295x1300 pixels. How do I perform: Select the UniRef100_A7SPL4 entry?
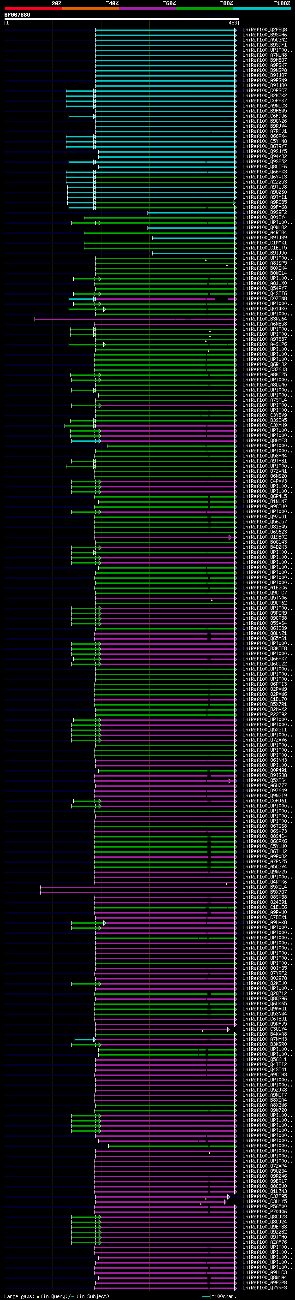pyautogui.click(x=265, y=400)
